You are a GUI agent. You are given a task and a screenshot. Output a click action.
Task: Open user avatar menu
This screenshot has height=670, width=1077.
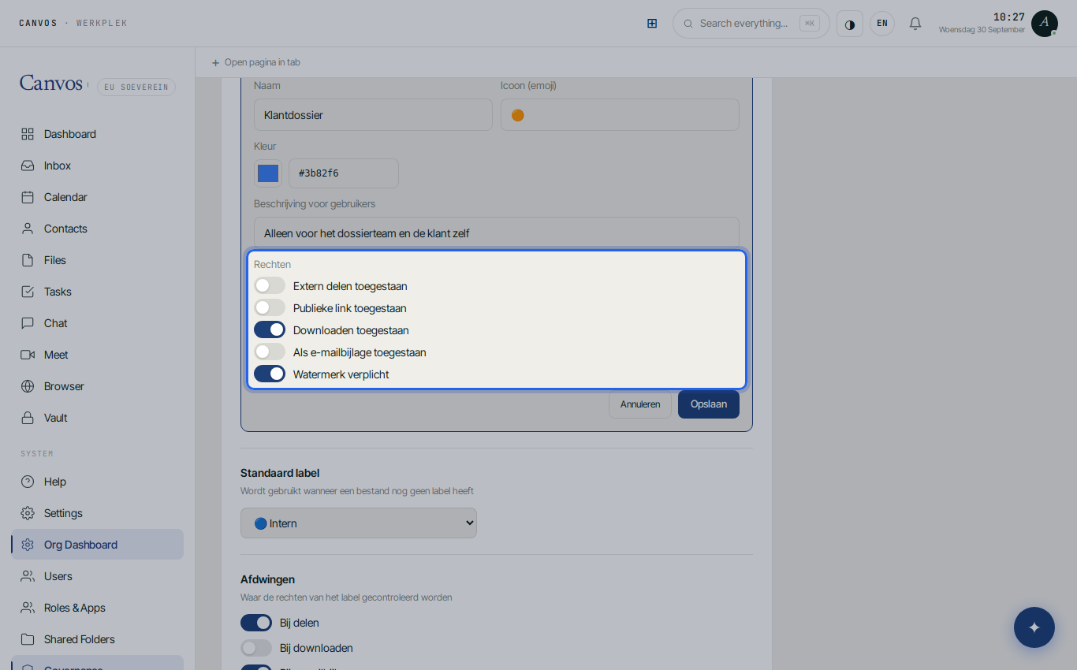pyautogui.click(x=1045, y=24)
